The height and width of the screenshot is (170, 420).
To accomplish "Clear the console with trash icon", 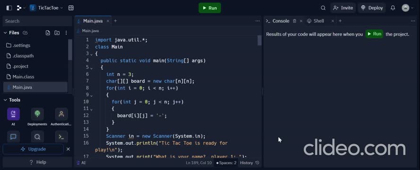I will (x=295, y=21).
